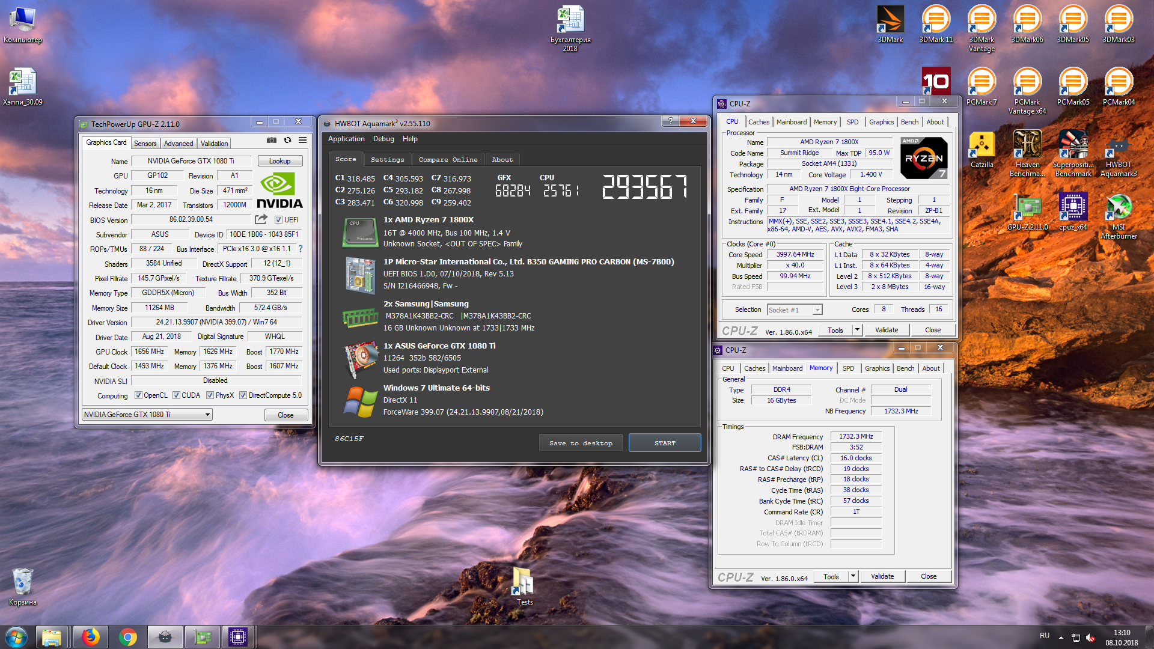The image size is (1154, 649).
Task: Expand Tools arrow in CPU-Z CPU window
Action: point(857,330)
